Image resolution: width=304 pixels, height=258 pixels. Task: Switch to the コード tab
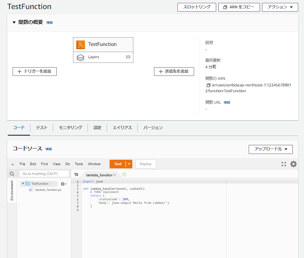coord(19,128)
